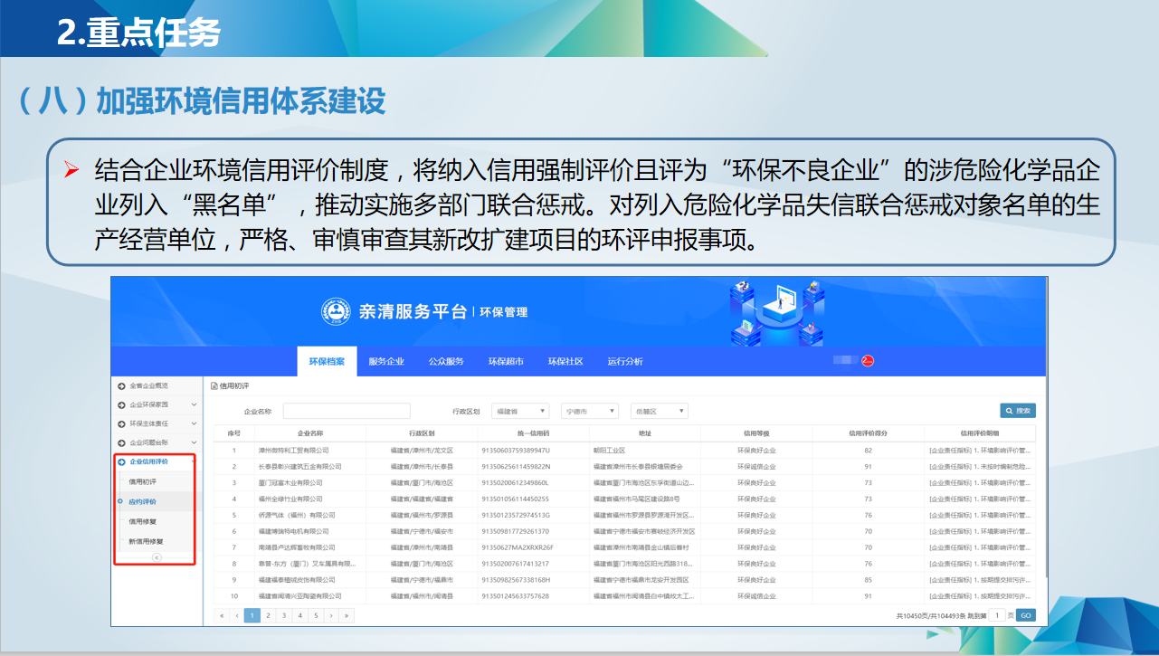Click the 搜索 search button
This screenshot has height=656, width=1159.
coord(1017,411)
